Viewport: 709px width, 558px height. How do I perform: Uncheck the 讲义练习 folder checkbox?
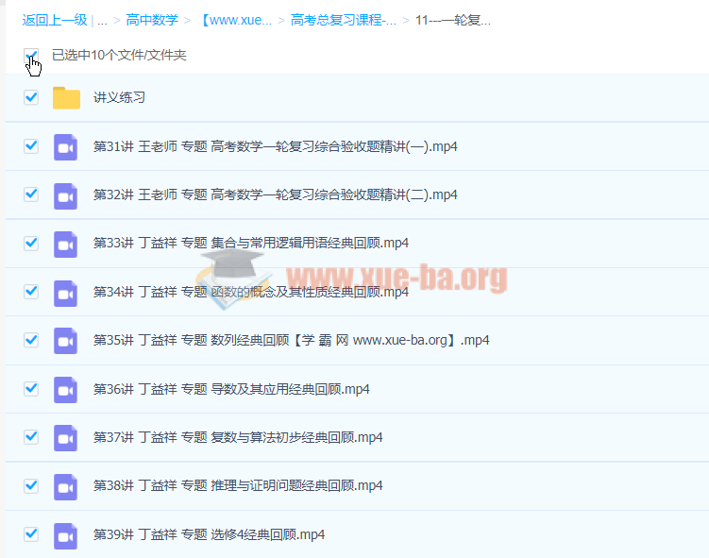click(x=31, y=97)
